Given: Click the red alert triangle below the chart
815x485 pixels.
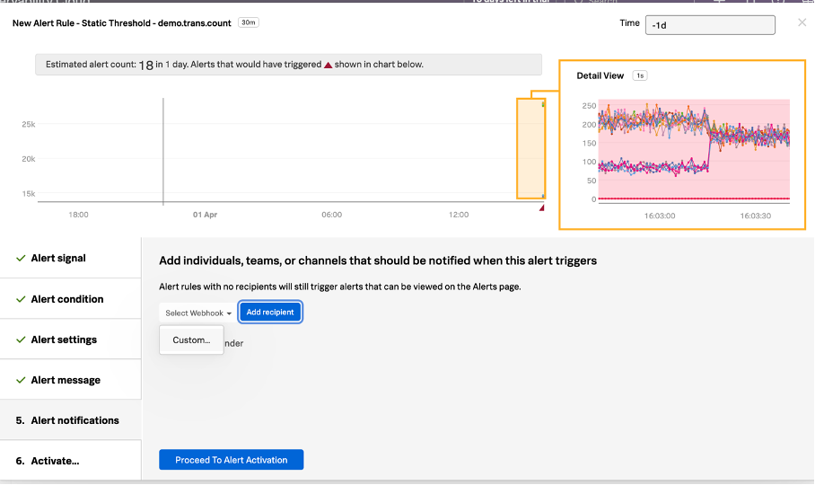Looking at the screenshot, I should click(x=541, y=208).
